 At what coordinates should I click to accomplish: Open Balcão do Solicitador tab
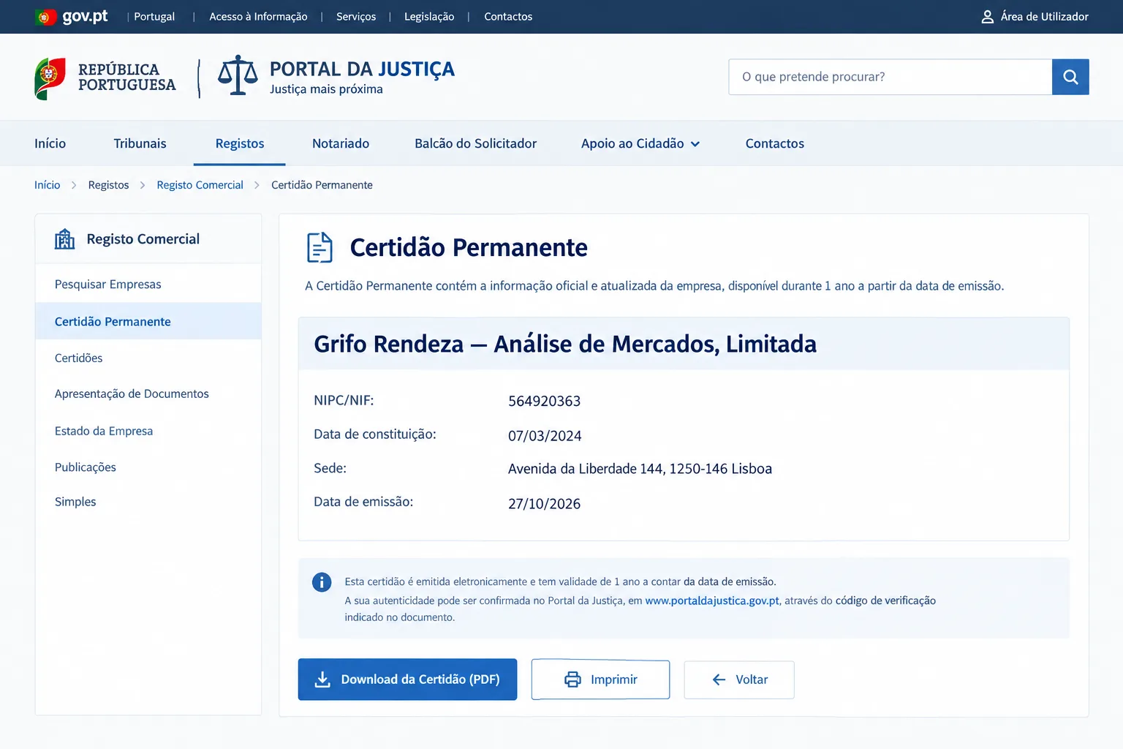coord(475,143)
